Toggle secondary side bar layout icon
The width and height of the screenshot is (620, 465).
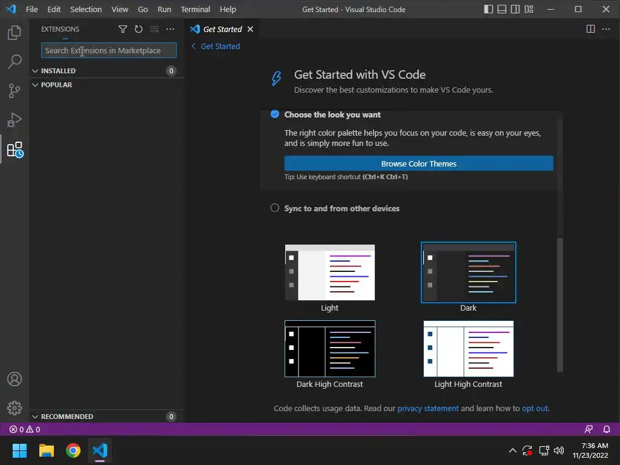coord(515,9)
